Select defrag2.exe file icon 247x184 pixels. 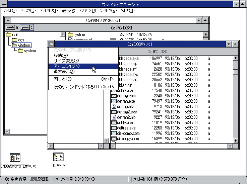pos(114,112)
